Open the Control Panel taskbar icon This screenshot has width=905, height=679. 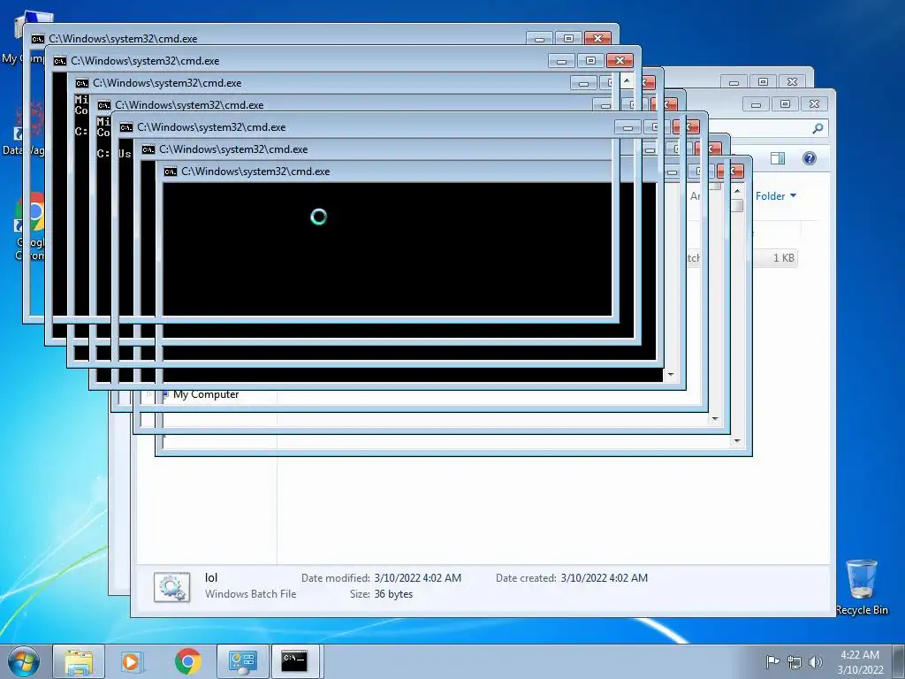tap(242, 661)
